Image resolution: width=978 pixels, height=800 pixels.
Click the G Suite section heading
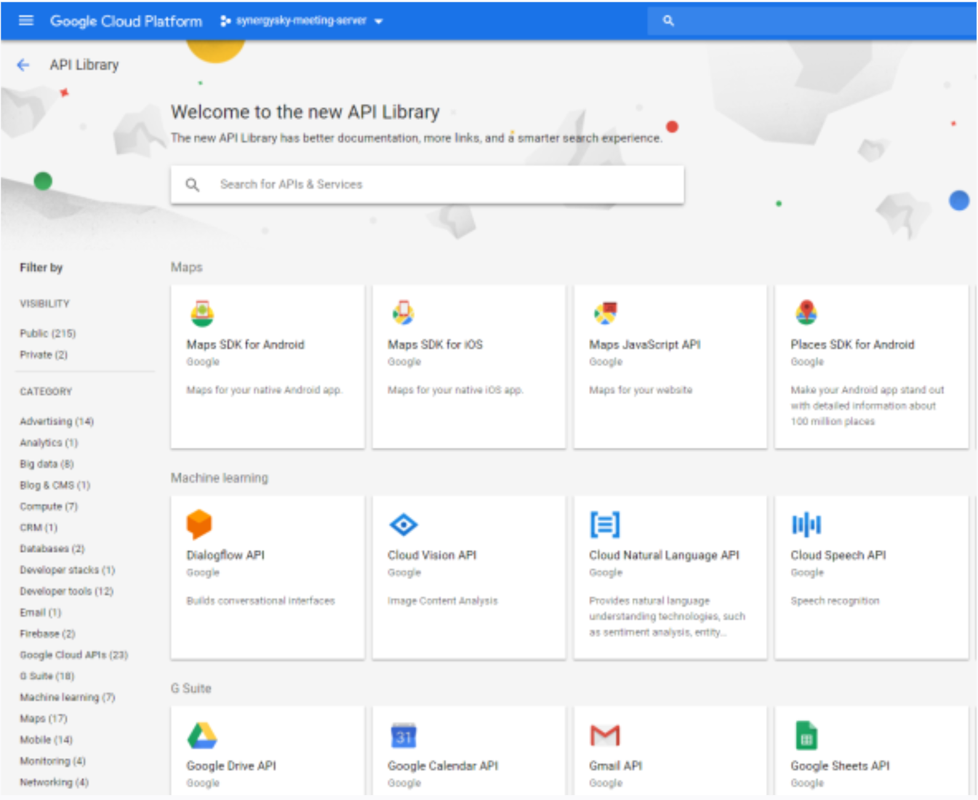tap(191, 689)
